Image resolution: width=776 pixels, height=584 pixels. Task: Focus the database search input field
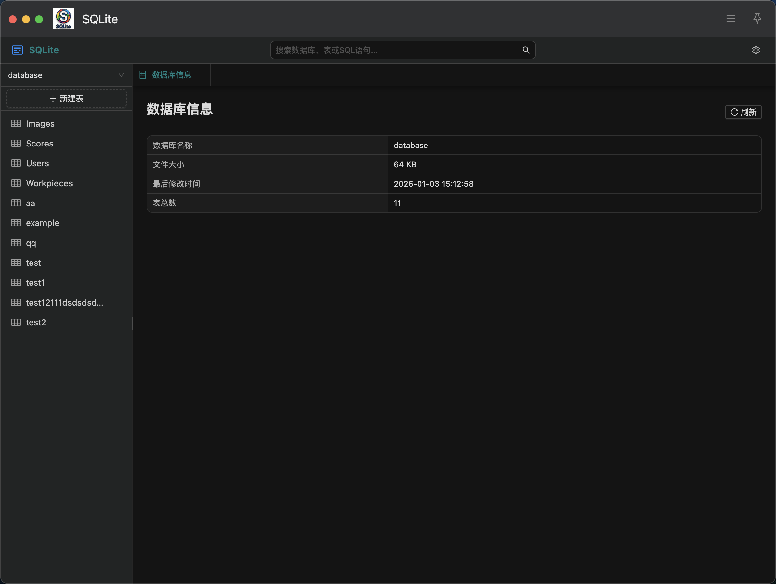pyautogui.click(x=396, y=50)
